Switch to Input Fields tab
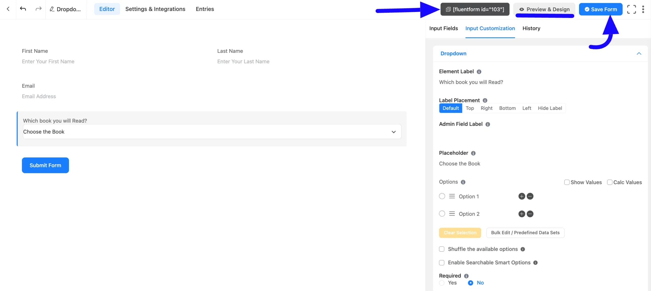Image resolution: width=651 pixels, height=291 pixels. 443,28
